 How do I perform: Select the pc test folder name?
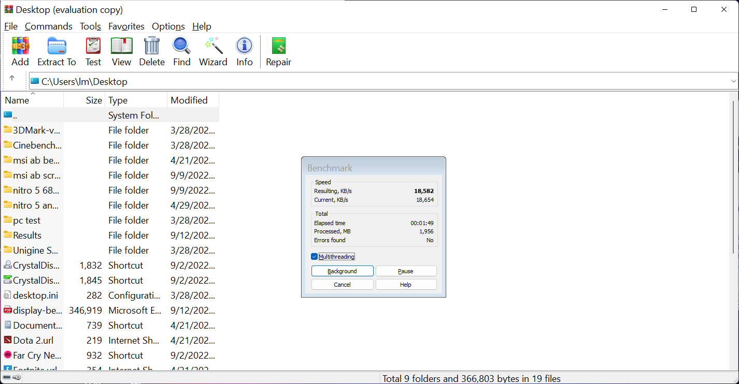[26, 220]
